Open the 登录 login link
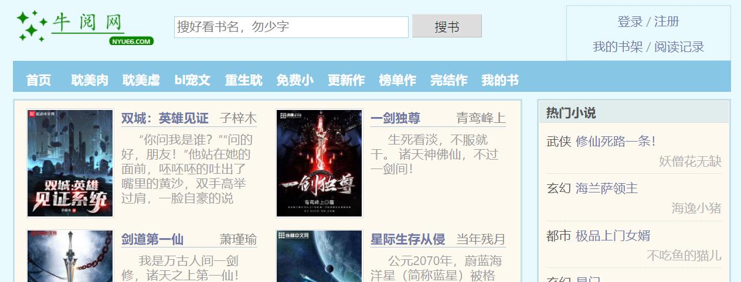The width and height of the screenshot is (741, 282). (630, 22)
